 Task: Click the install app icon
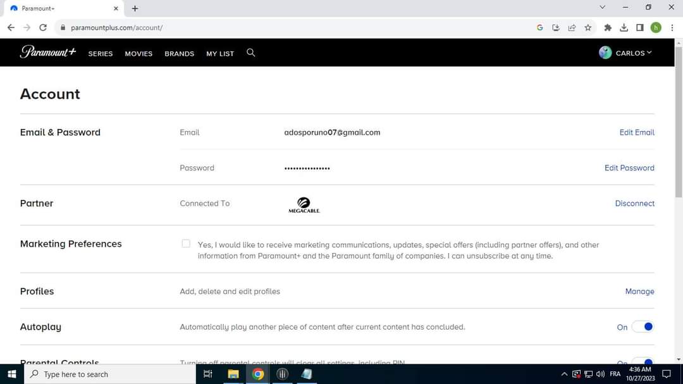click(556, 27)
